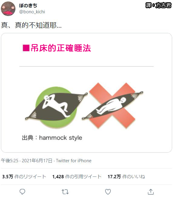Viewport: 173px width, 197px height.
Task: Click the 午後5:25 · 2021年6月17日 timestamp
Action: [x=27, y=160]
